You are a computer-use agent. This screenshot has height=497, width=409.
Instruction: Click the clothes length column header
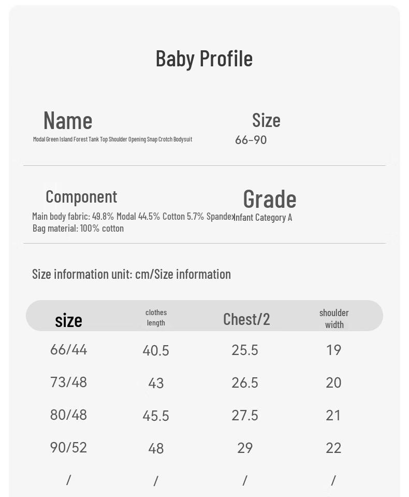156,317
